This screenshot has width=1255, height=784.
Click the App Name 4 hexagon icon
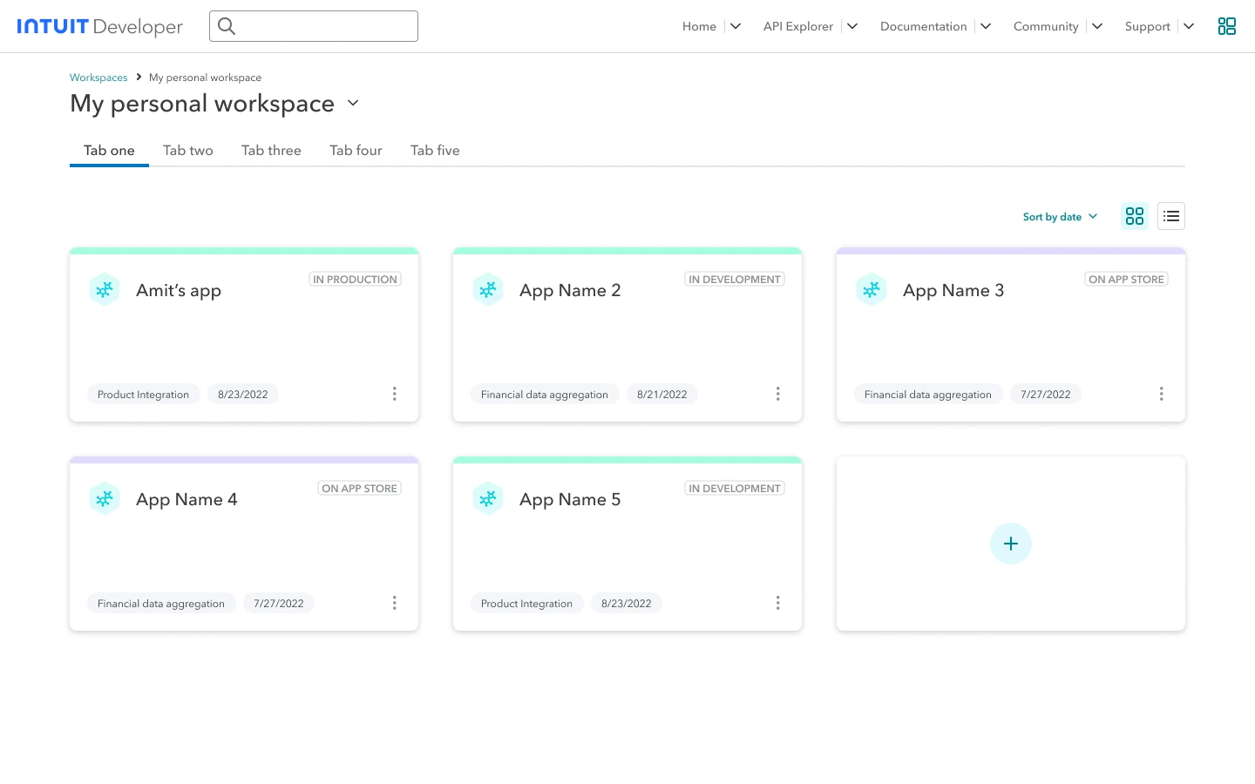(x=105, y=499)
